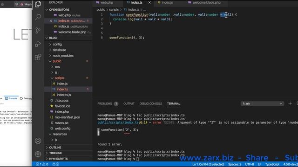Click the new terminal plus icon

tap(290, 103)
